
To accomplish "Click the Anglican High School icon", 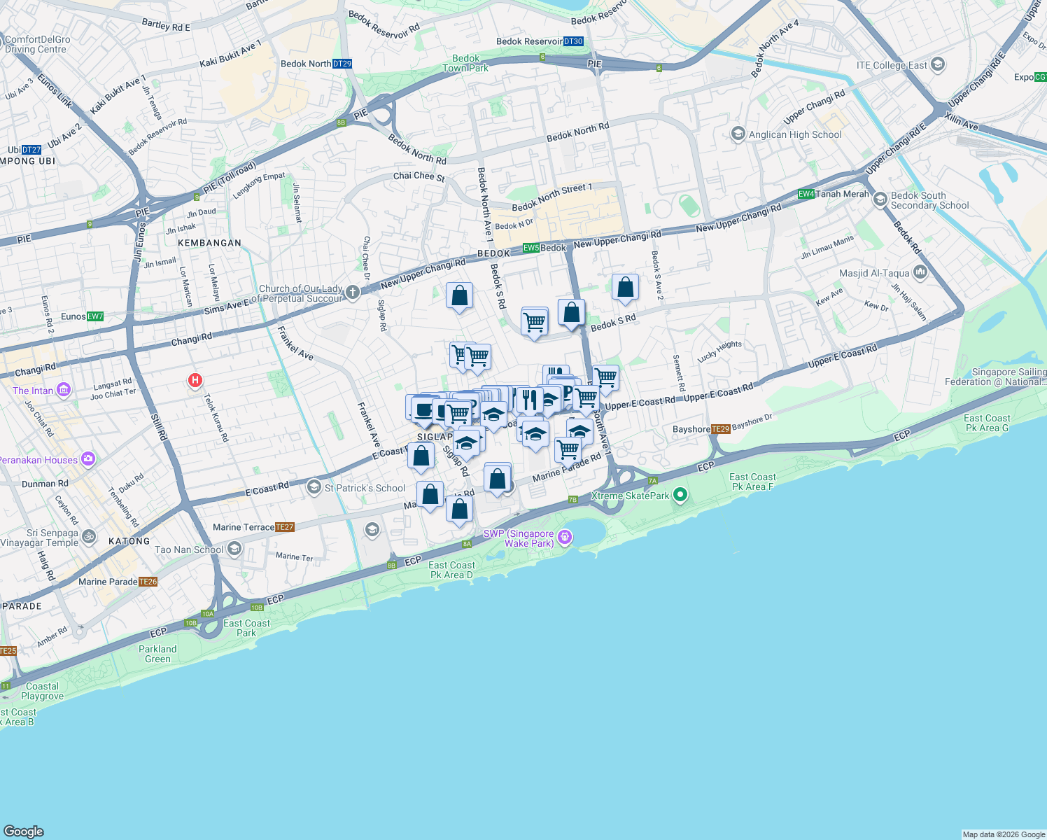I will click(x=738, y=134).
